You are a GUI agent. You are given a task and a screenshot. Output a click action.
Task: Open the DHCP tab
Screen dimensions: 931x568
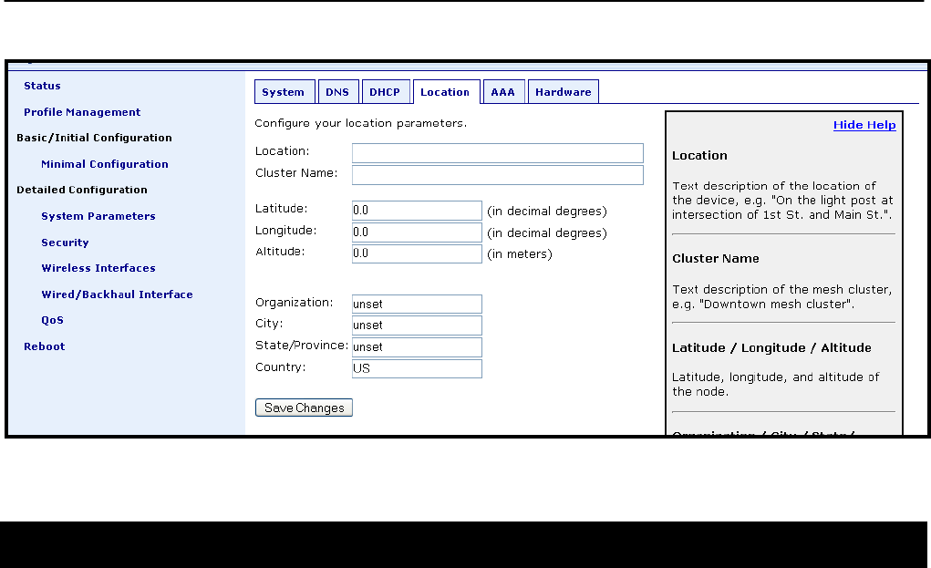click(386, 92)
